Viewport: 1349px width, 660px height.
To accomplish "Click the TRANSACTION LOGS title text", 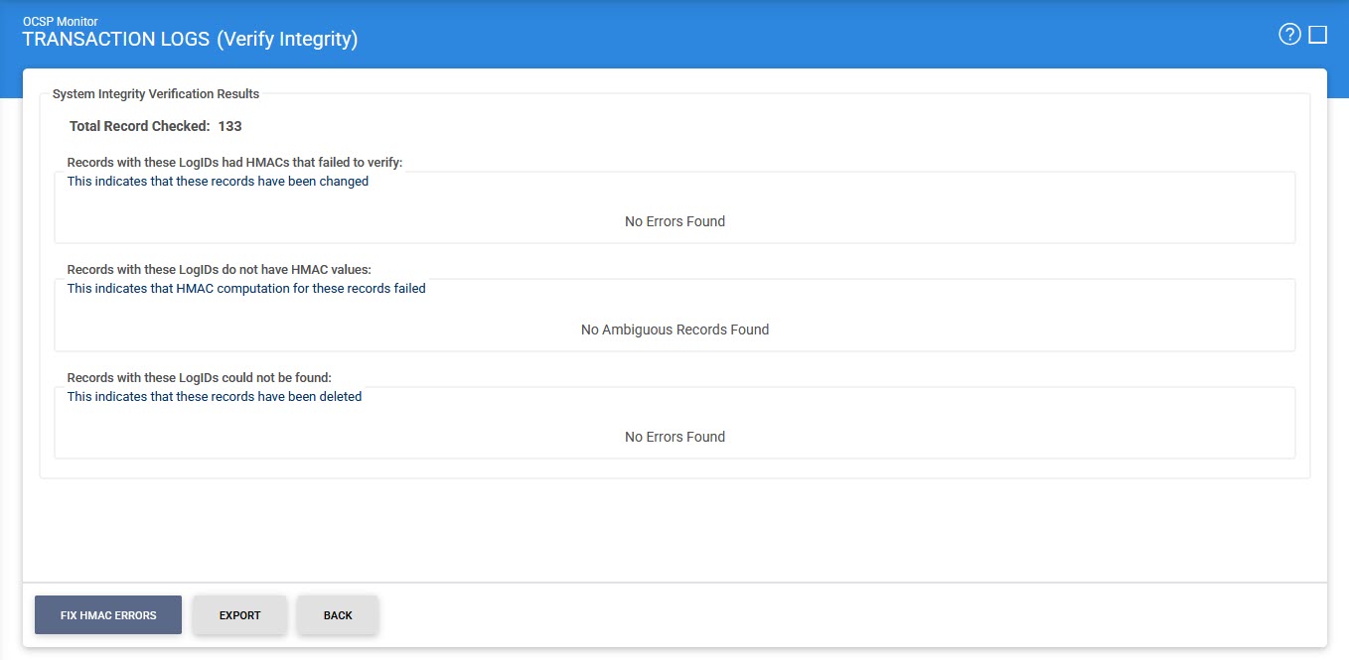I will (115, 40).
